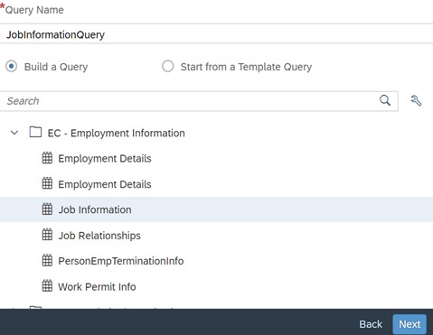
Task: Select the Work Permit Info entry
Action: tap(216, 286)
